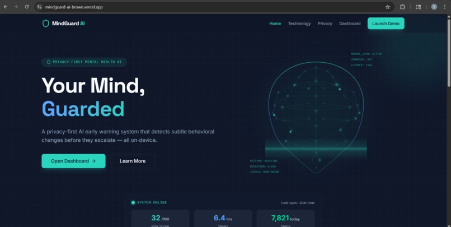Bookmark this page with the star icon
This screenshot has width=451, height=227.
pyautogui.click(x=388, y=7)
